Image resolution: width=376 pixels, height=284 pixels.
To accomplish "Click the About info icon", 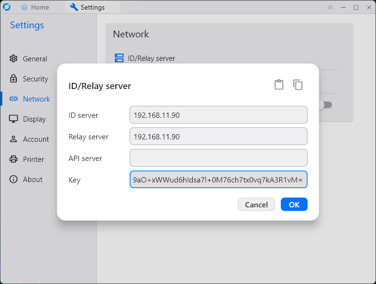I will click(13, 180).
